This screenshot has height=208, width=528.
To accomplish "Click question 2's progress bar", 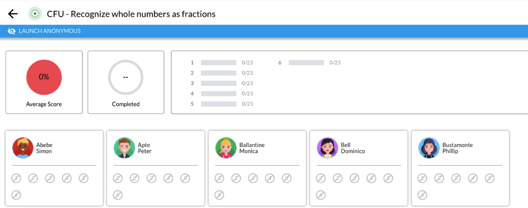I will tap(218, 73).
